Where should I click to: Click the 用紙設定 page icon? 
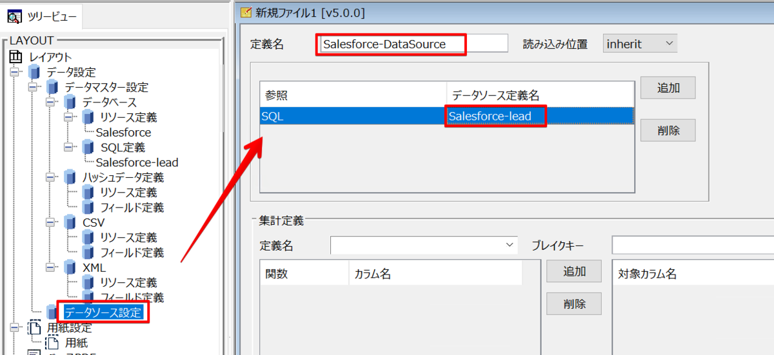point(34,328)
